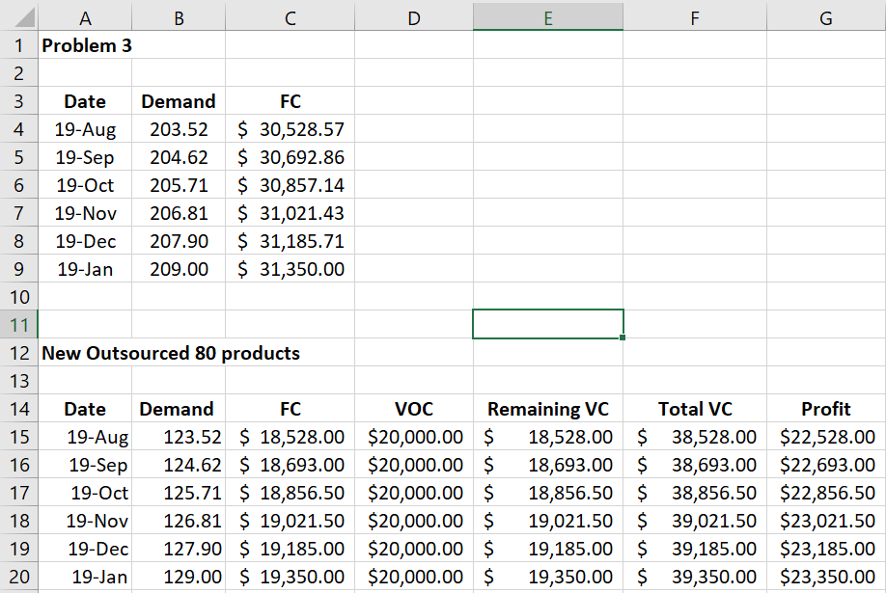The height and width of the screenshot is (593, 886).
Task: Select row 20 header
Action: pyautogui.click(x=18, y=576)
